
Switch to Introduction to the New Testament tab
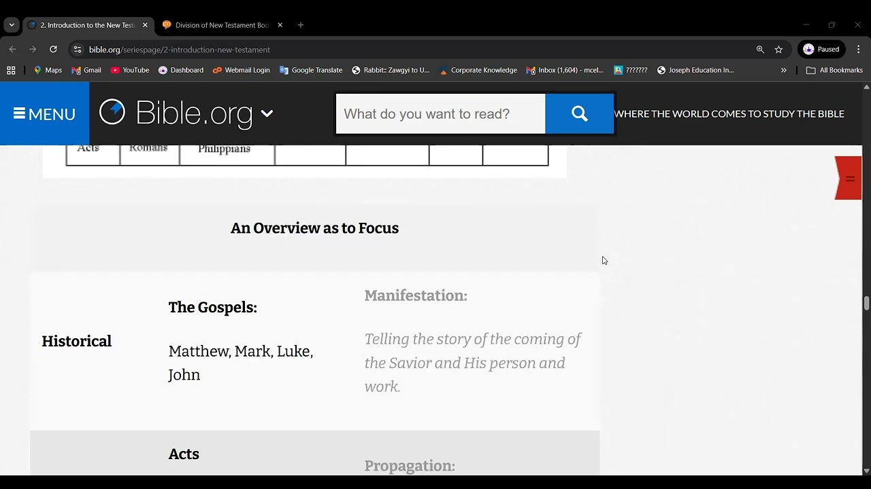[x=88, y=25]
